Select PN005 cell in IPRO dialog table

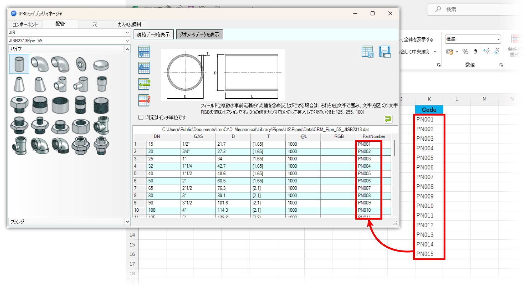click(x=373, y=173)
